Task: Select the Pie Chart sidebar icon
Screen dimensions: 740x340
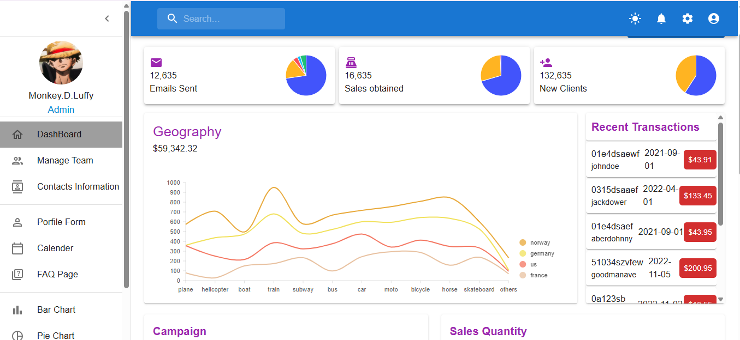Action: (x=17, y=335)
